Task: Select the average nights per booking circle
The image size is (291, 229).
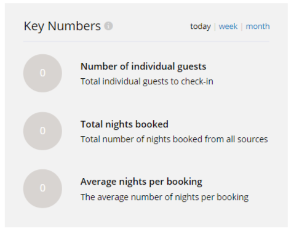Action: (x=42, y=188)
